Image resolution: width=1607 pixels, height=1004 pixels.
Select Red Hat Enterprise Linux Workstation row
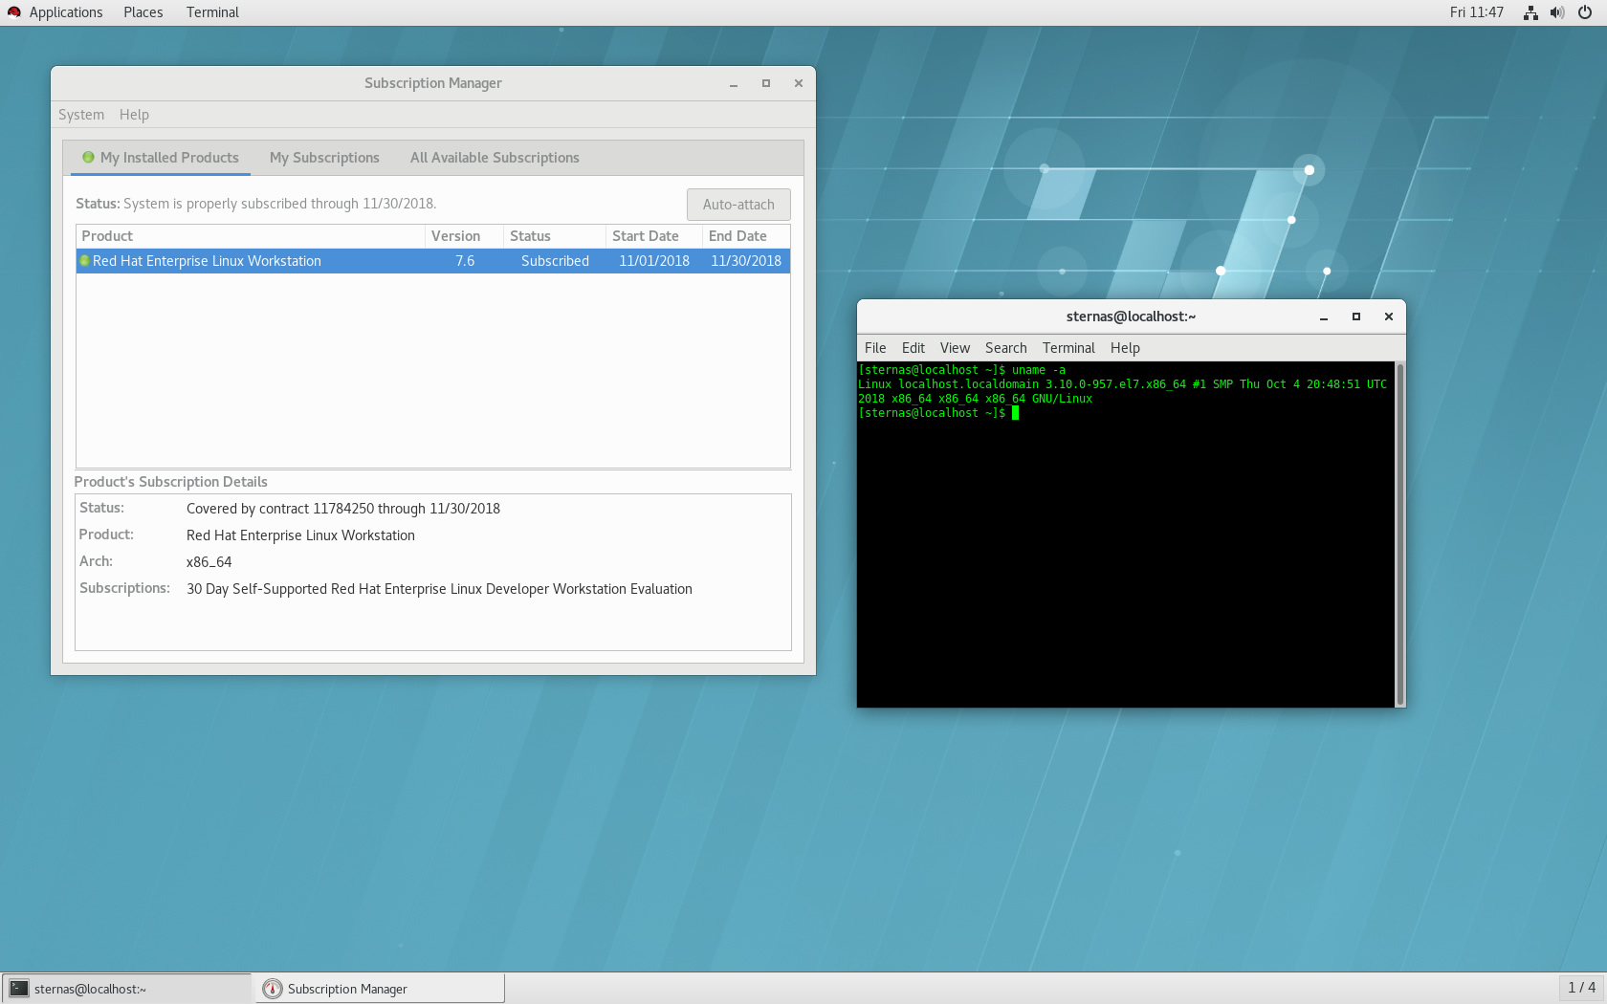[x=433, y=261]
